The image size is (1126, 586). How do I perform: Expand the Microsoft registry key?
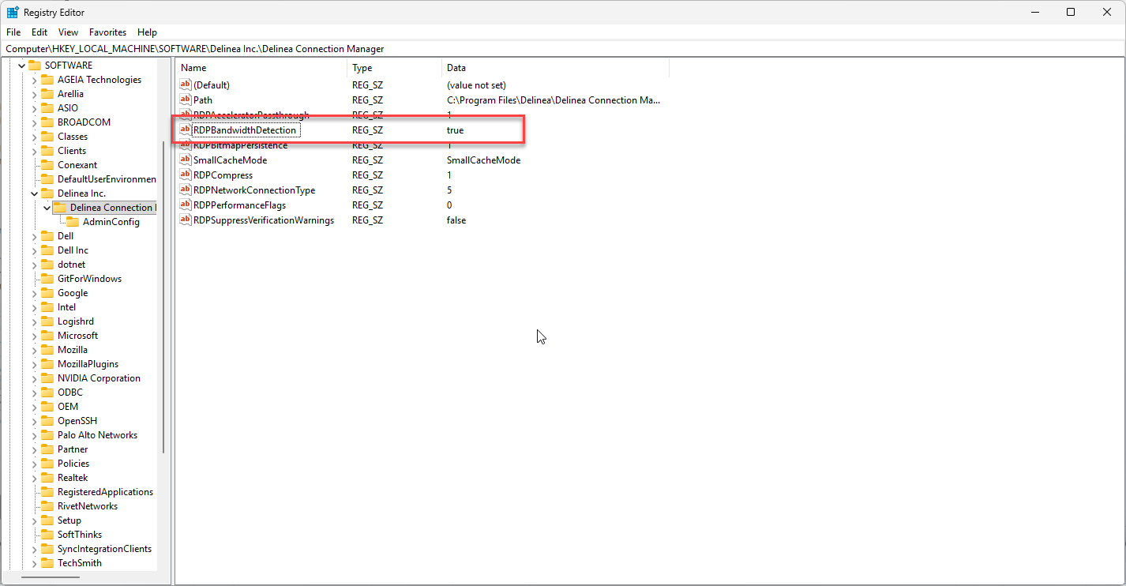(x=34, y=336)
